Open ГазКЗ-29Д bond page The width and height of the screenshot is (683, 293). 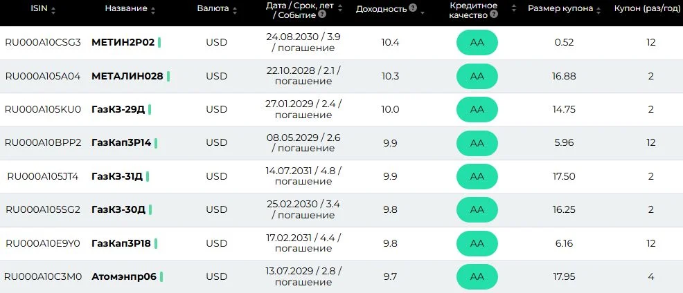(118, 110)
